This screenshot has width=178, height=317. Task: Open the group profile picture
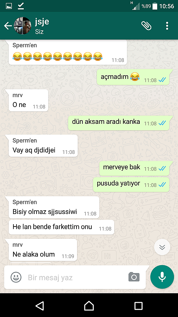[22, 26]
